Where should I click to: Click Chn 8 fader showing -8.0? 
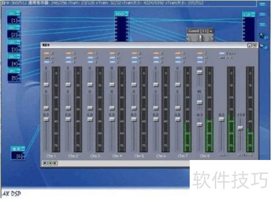click(x=199, y=124)
